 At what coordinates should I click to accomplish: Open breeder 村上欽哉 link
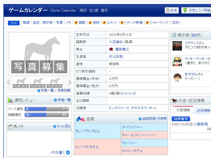coord(116,57)
